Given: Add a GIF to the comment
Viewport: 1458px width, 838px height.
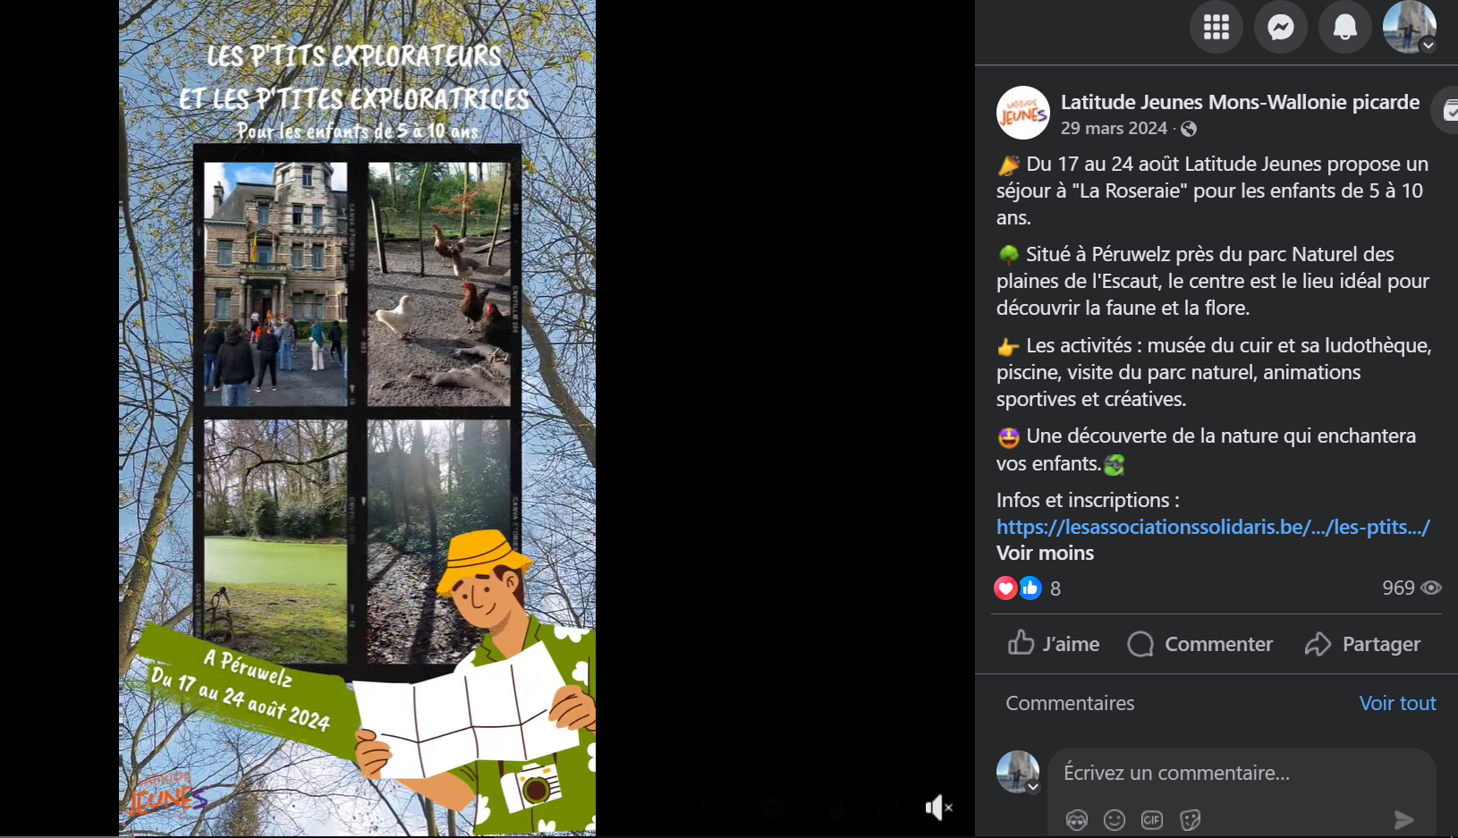Looking at the screenshot, I should coord(1152,819).
